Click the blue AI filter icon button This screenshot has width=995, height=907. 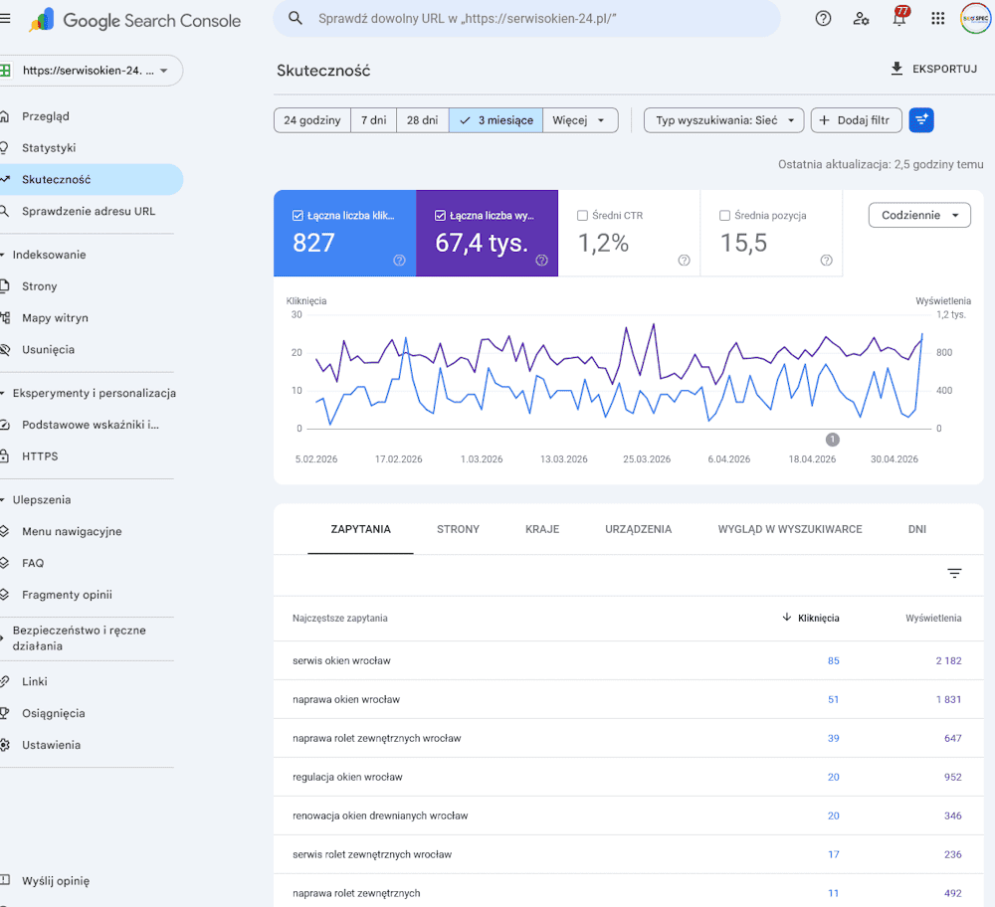[921, 120]
